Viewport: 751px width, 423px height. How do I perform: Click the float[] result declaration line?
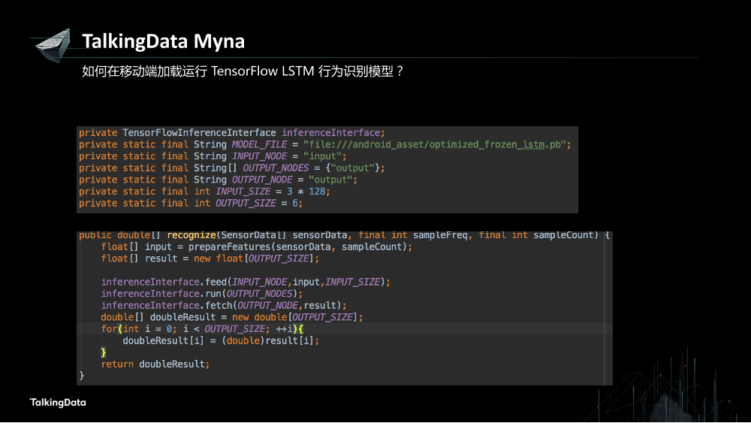(210, 258)
